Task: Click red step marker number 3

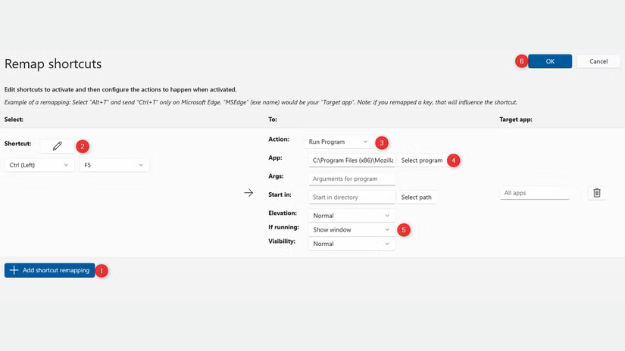Action: [382, 143]
